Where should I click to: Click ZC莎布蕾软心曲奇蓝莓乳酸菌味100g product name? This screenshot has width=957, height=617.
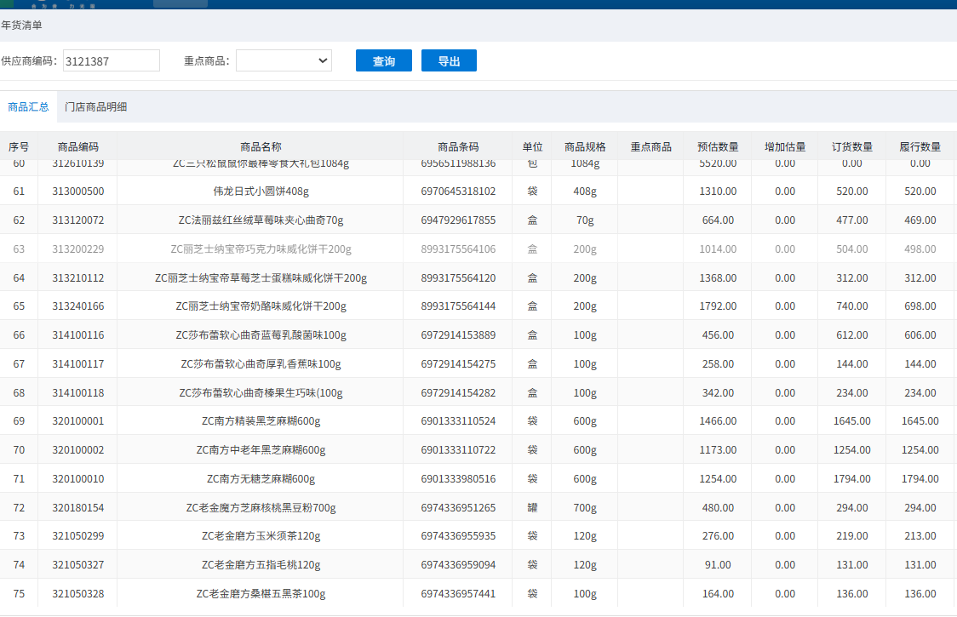(x=261, y=335)
